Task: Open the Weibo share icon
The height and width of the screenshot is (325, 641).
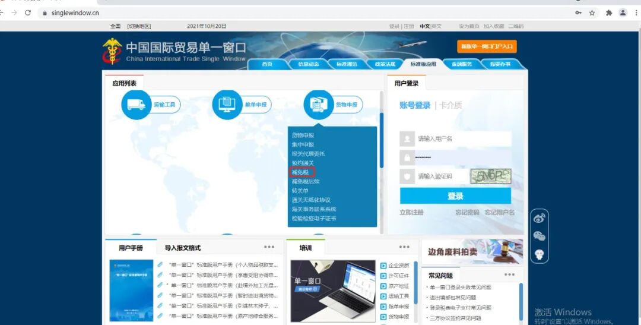Action: 539,219
